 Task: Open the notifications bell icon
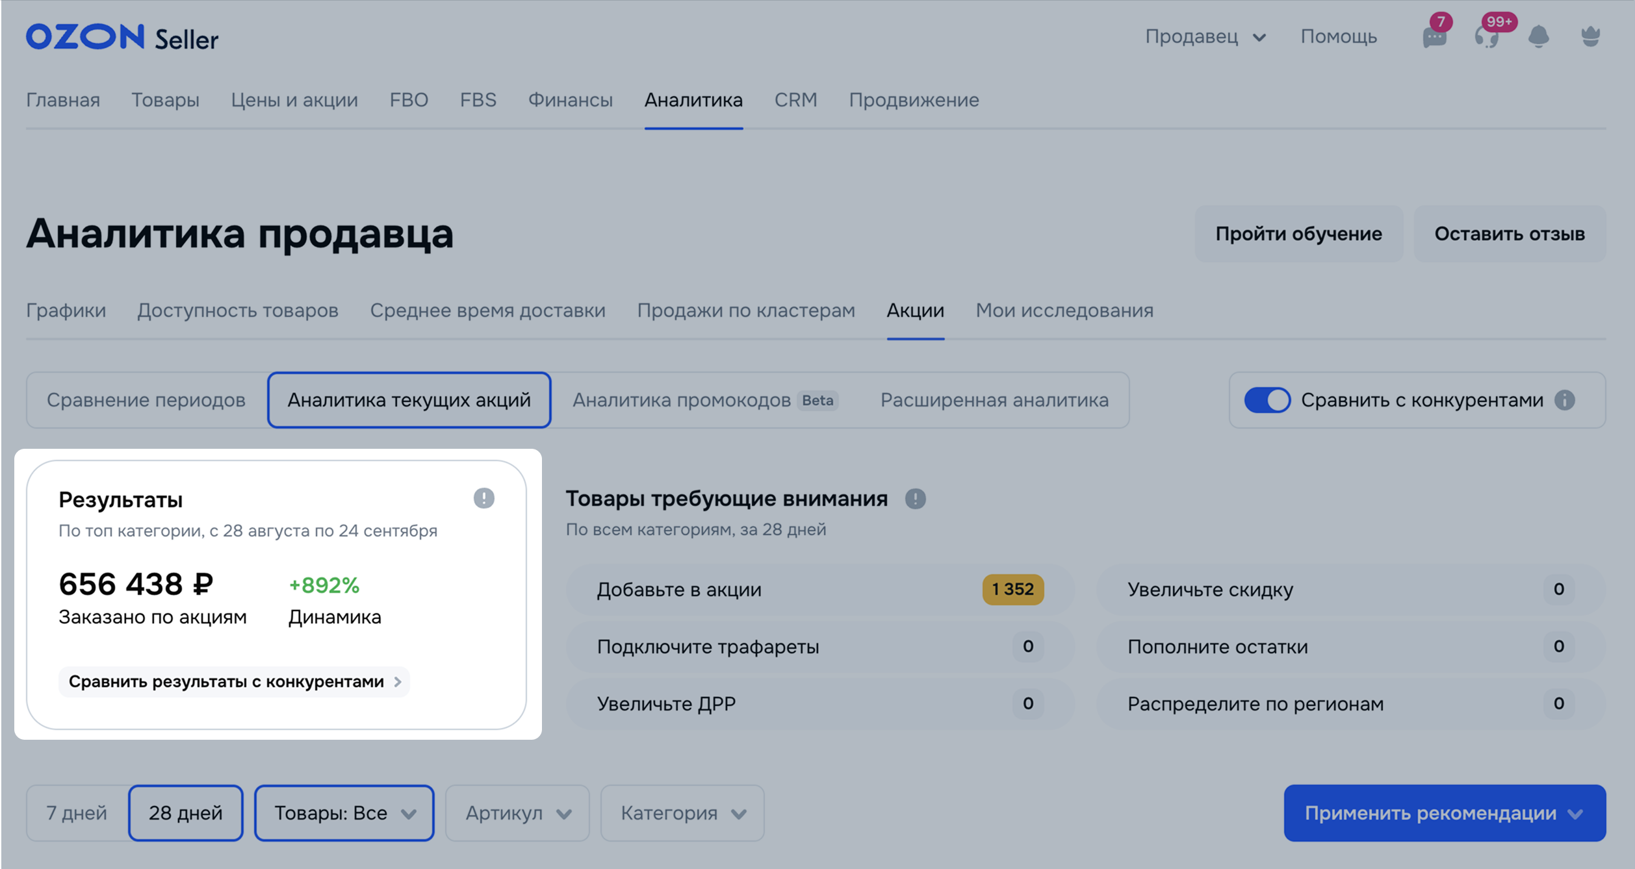[x=1538, y=36]
